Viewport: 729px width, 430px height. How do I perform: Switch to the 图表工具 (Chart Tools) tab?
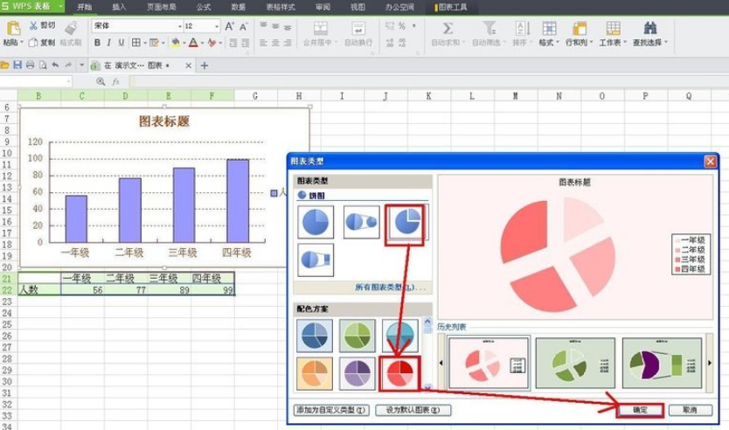[451, 7]
